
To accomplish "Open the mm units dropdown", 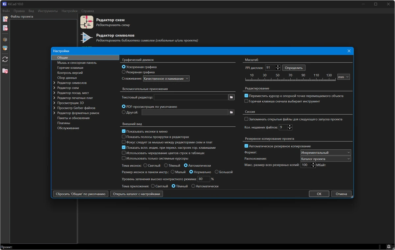I will [x=344, y=77].
